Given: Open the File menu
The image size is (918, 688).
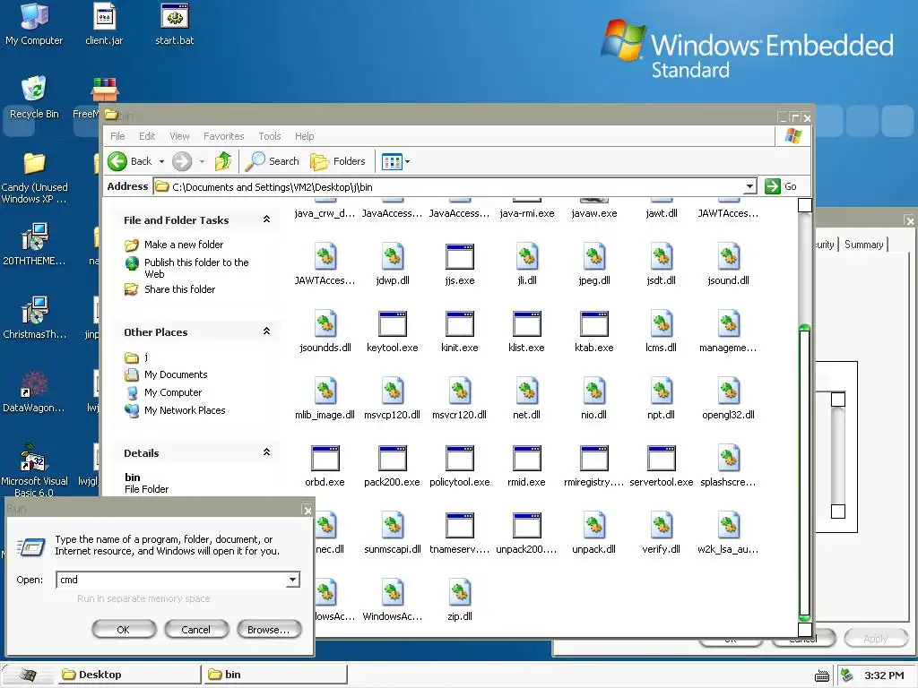Looking at the screenshot, I should pos(117,136).
